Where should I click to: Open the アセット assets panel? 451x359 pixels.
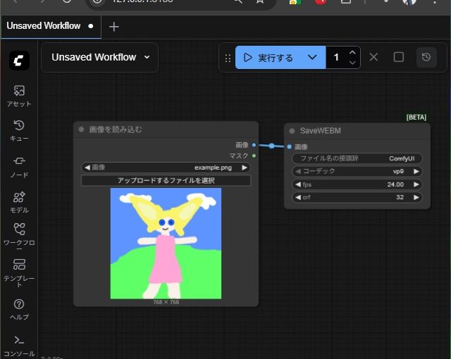[x=19, y=96]
